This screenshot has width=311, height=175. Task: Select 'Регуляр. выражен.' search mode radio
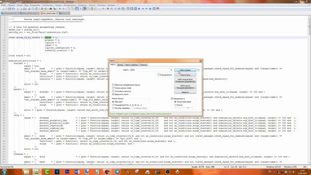point(113,108)
